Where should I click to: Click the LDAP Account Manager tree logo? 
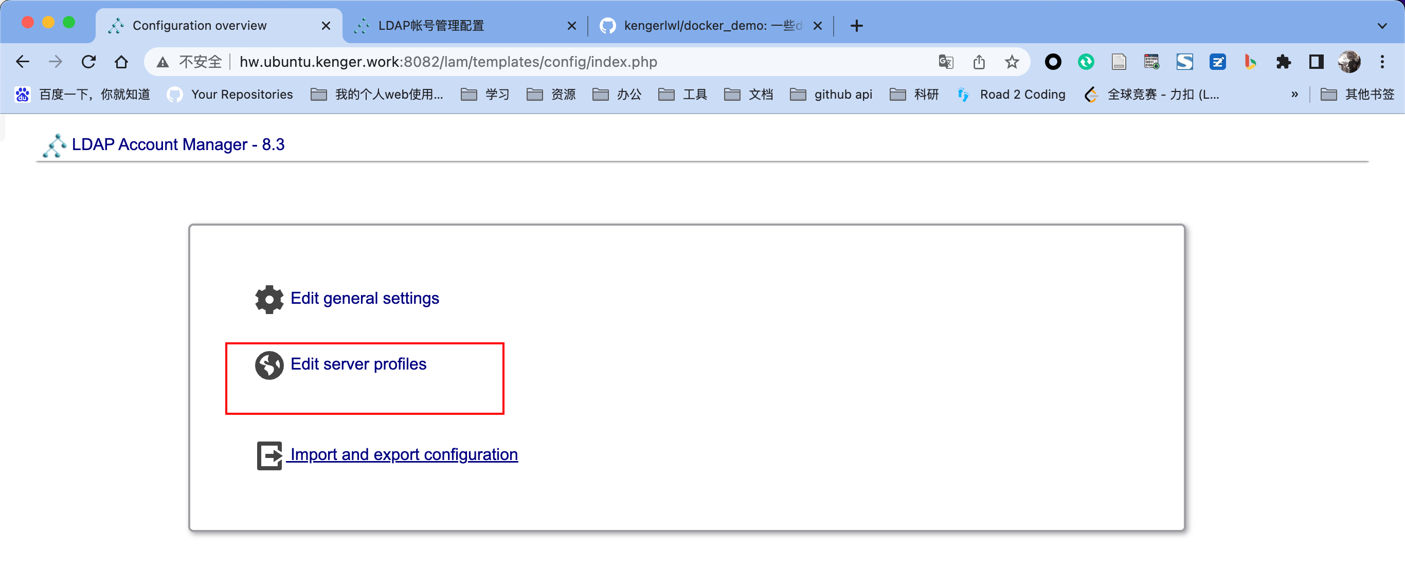point(54,145)
